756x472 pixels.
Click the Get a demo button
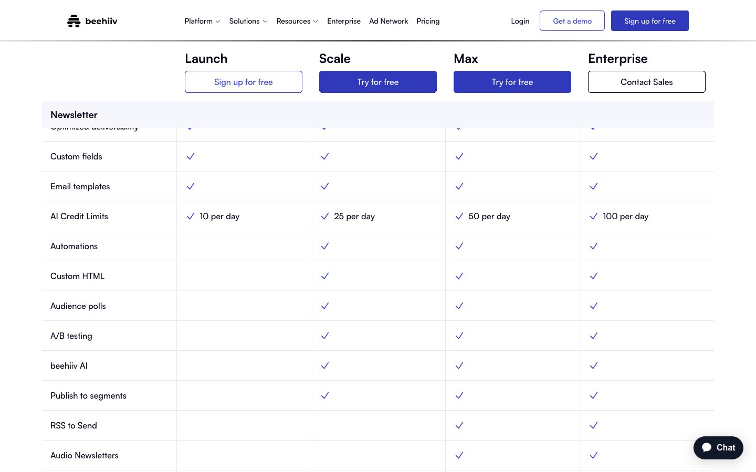[x=572, y=21]
